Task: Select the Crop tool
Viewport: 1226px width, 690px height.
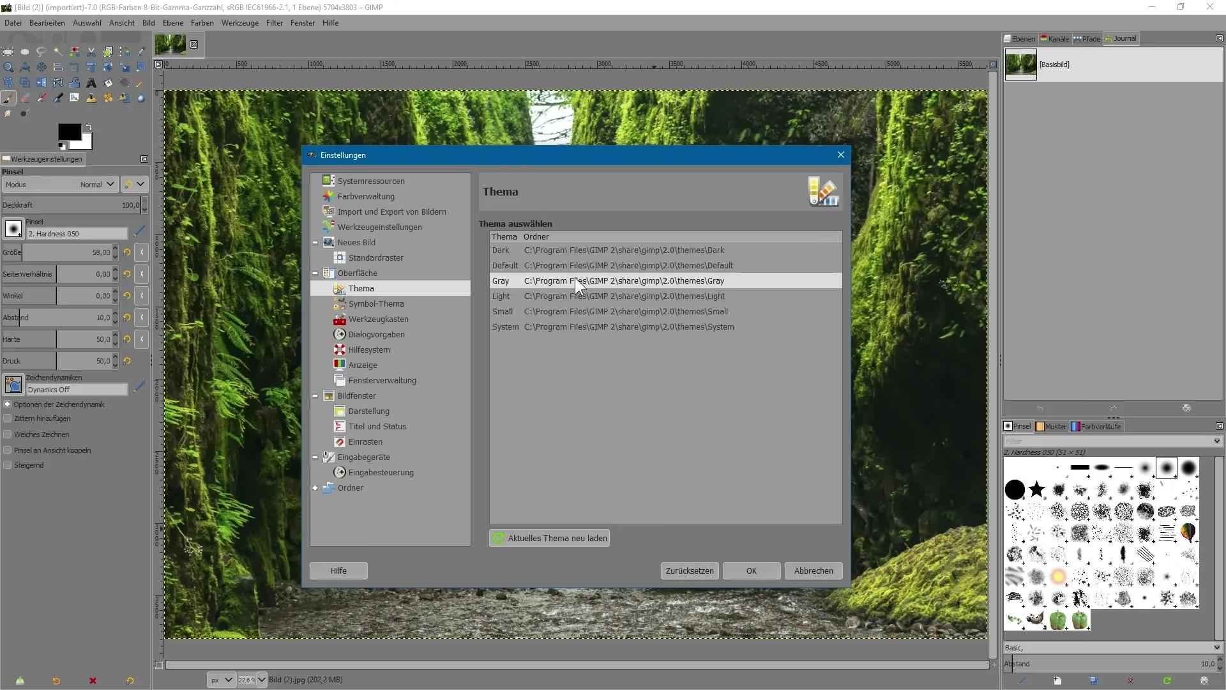Action: (75, 67)
